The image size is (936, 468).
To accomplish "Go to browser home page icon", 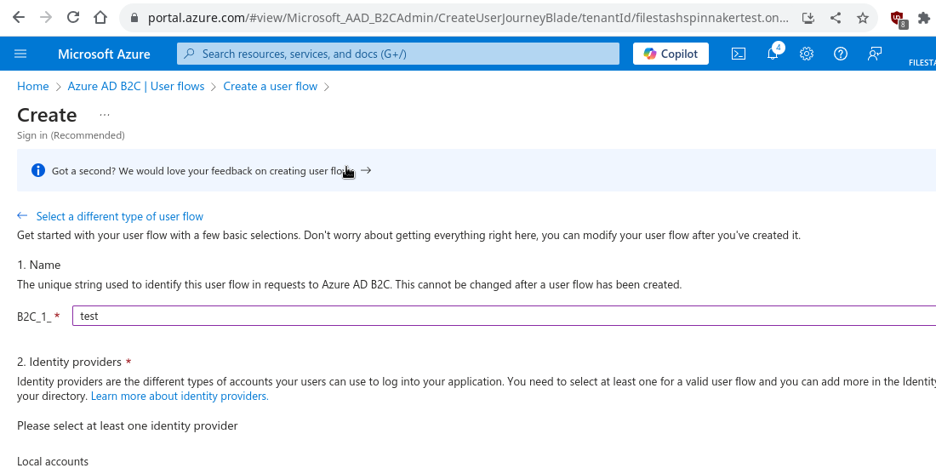I will click(x=100, y=17).
